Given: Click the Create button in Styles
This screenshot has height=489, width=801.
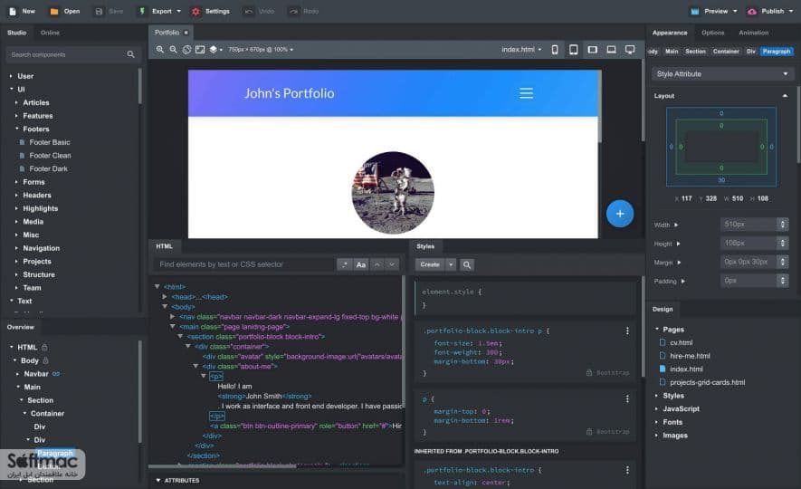Looking at the screenshot, I should pyautogui.click(x=430, y=264).
